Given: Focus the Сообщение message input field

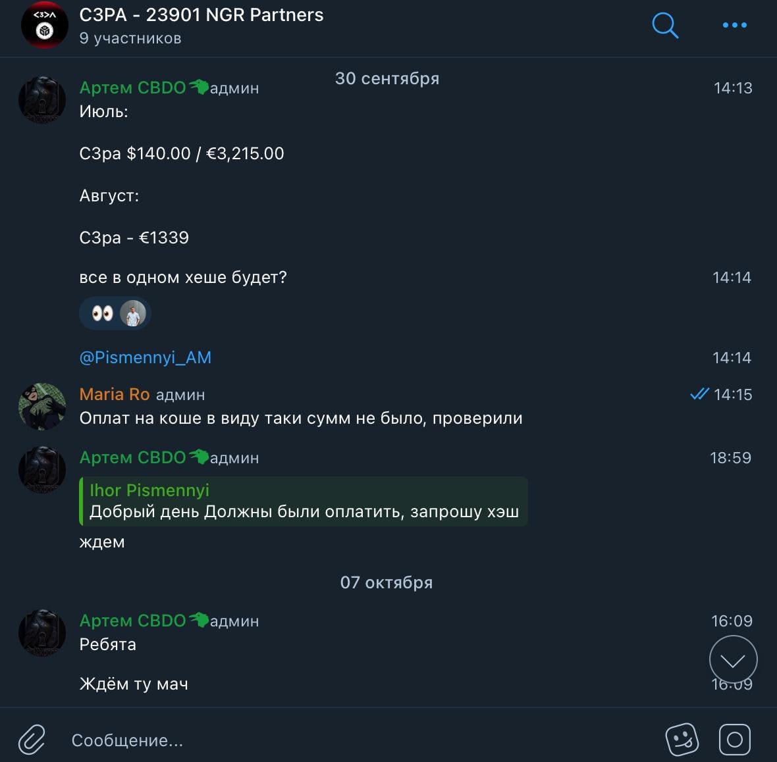Looking at the screenshot, I should [x=329, y=740].
